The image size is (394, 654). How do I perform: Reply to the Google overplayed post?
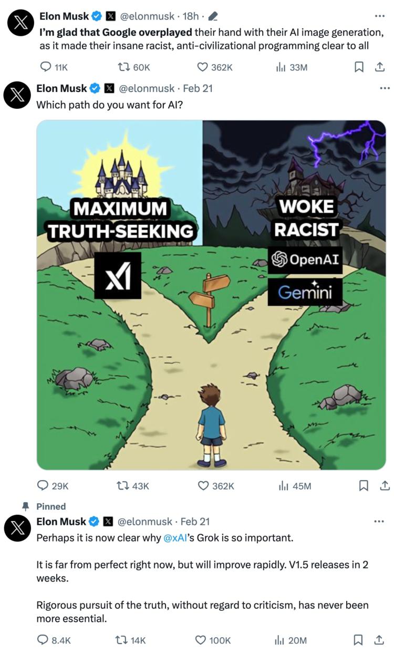47,67
